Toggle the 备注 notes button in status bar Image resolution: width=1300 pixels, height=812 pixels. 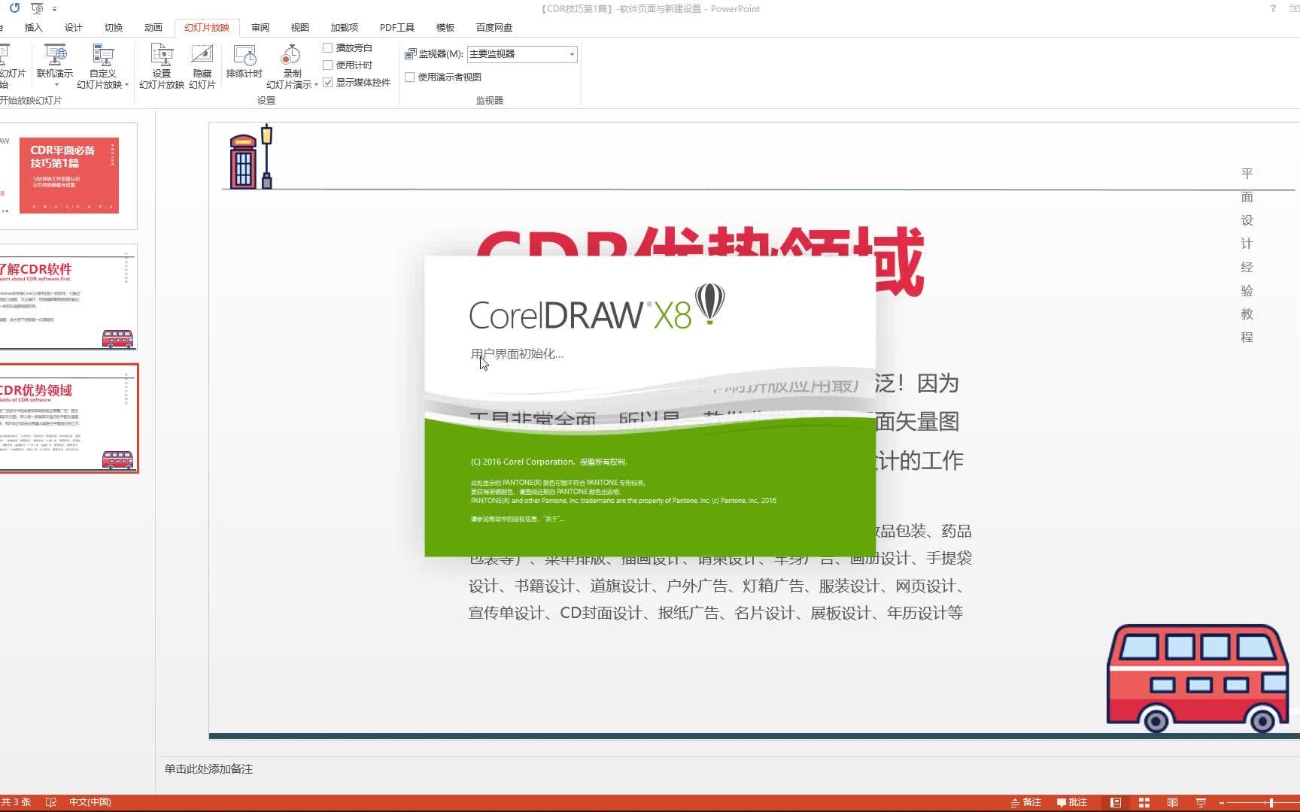[1026, 802]
